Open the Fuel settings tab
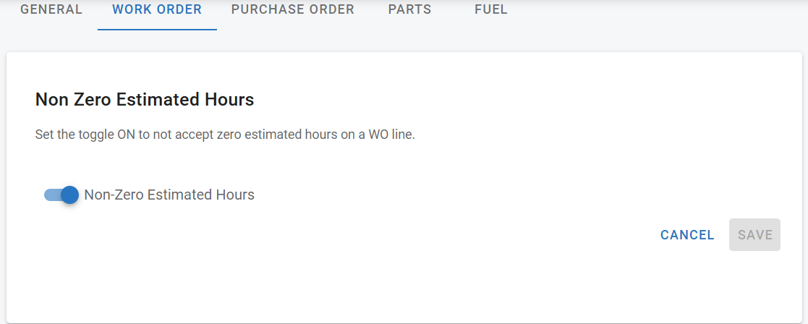This screenshot has height=324, width=808. [x=491, y=10]
